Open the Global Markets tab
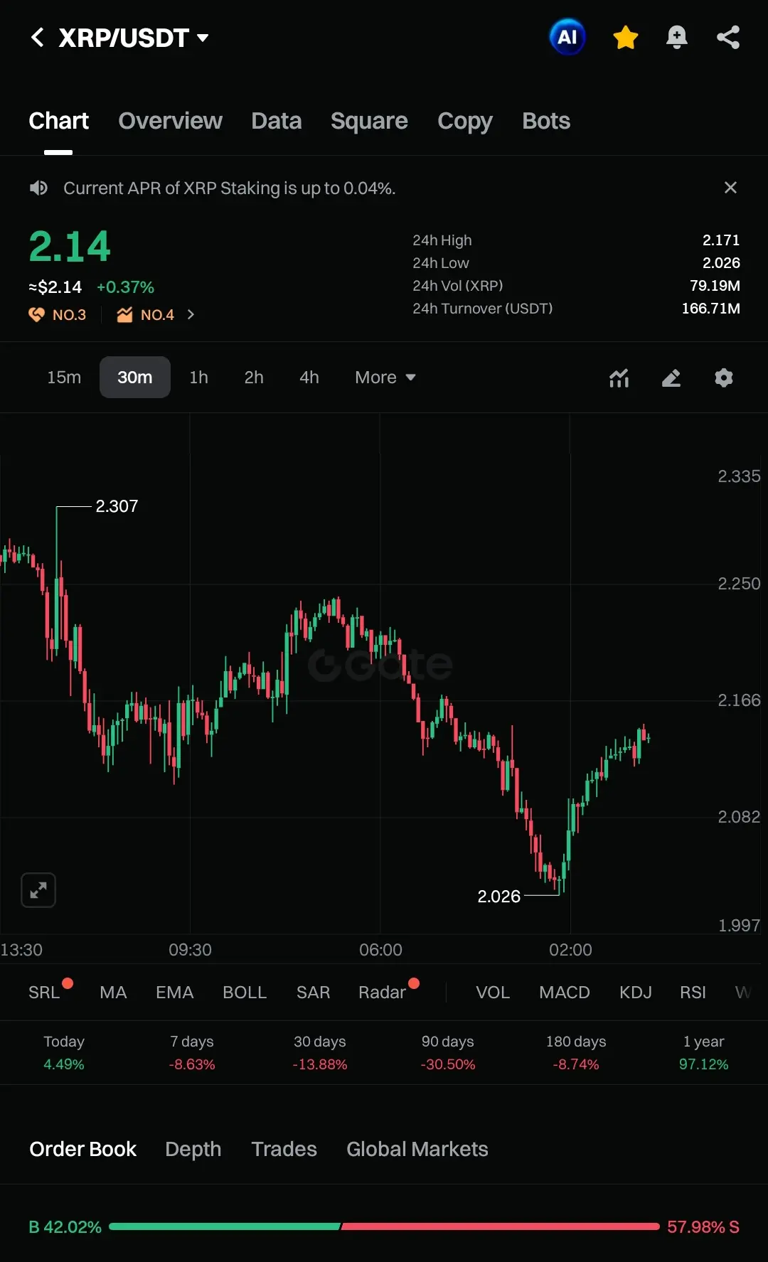 [x=417, y=1149]
